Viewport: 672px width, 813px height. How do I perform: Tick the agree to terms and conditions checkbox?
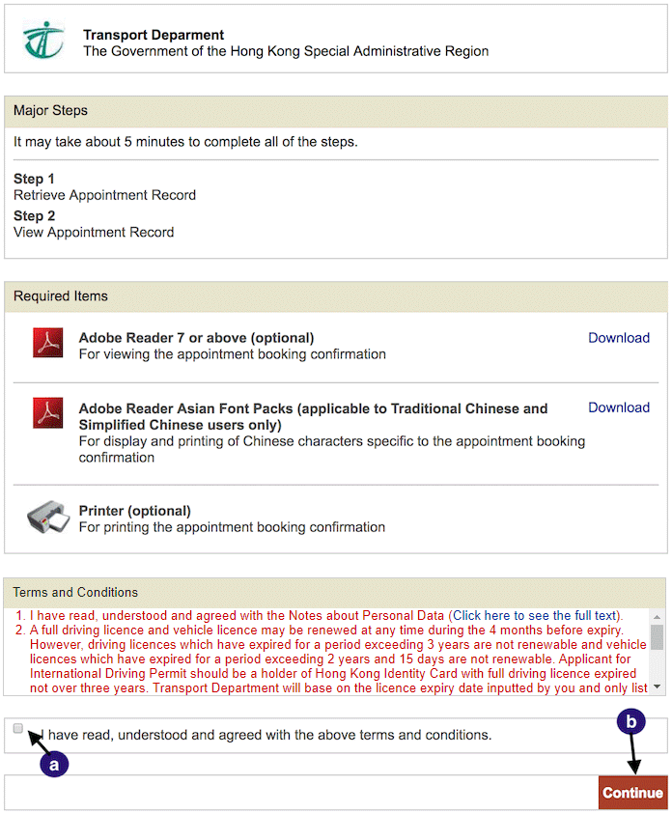click(x=18, y=730)
